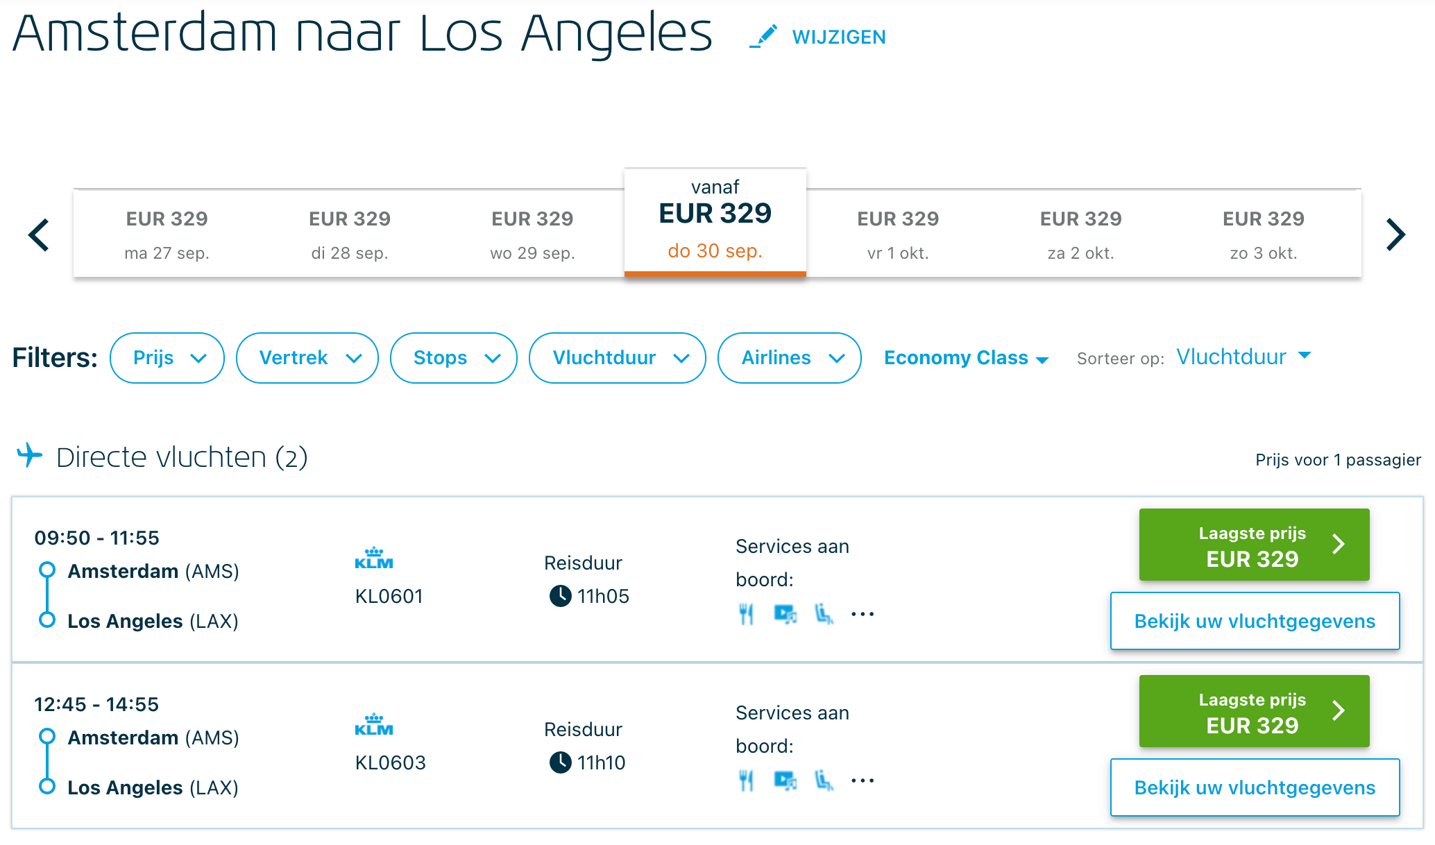Change the sort order from Vluchtduur
The height and width of the screenshot is (845, 1435).
(1243, 357)
